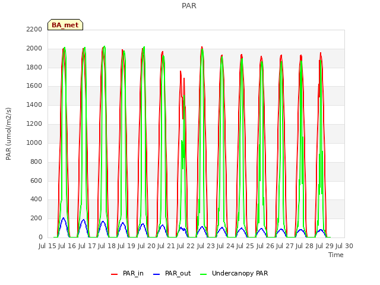Select the BA_met annotation label
Image resolution: width=380 pixels, height=285 pixels.
pyautogui.click(x=65, y=25)
